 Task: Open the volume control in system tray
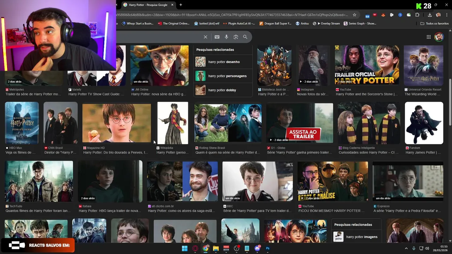[x=427, y=248]
